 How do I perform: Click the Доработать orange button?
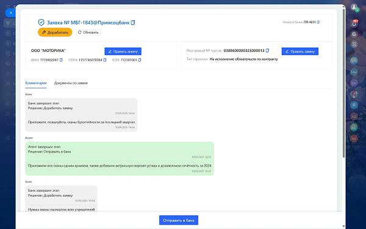(x=55, y=32)
